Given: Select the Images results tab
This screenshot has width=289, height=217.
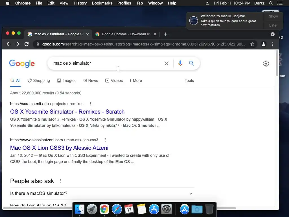Looking at the screenshot, I should (66, 81).
